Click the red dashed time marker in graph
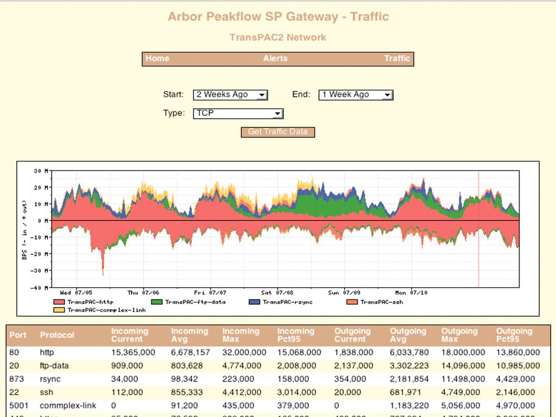 coord(479,229)
